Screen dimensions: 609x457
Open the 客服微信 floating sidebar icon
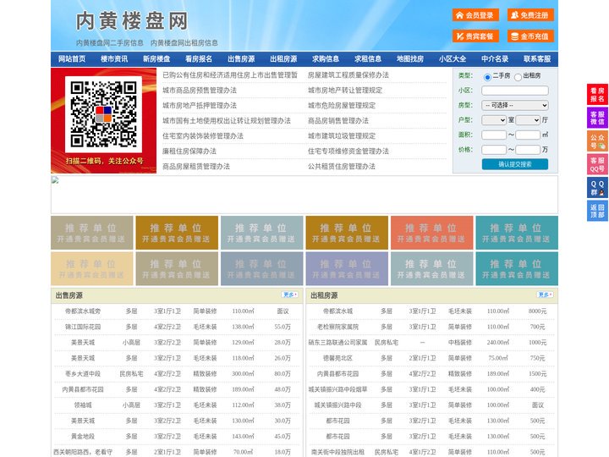point(597,118)
